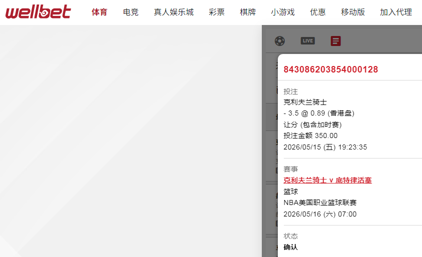422x257 pixels.
Task: Click the 确认 status text
Action: pyautogui.click(x=291, y=247)
